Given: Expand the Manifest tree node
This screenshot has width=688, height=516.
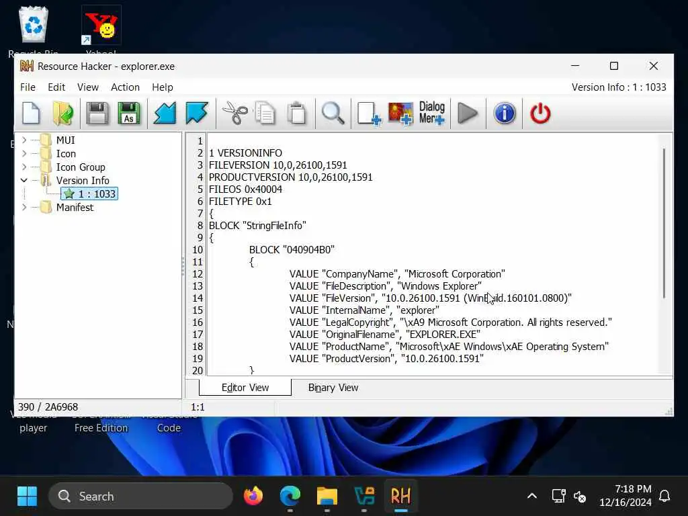Looking at the screenshot, I should click(x=24, y=207).
